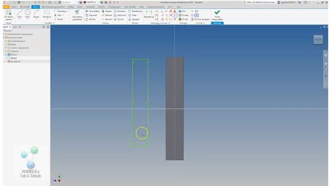Screen dimensions: 331x186
Task: Select the Rechteck rectangle tool
Action: coord(47,14)
